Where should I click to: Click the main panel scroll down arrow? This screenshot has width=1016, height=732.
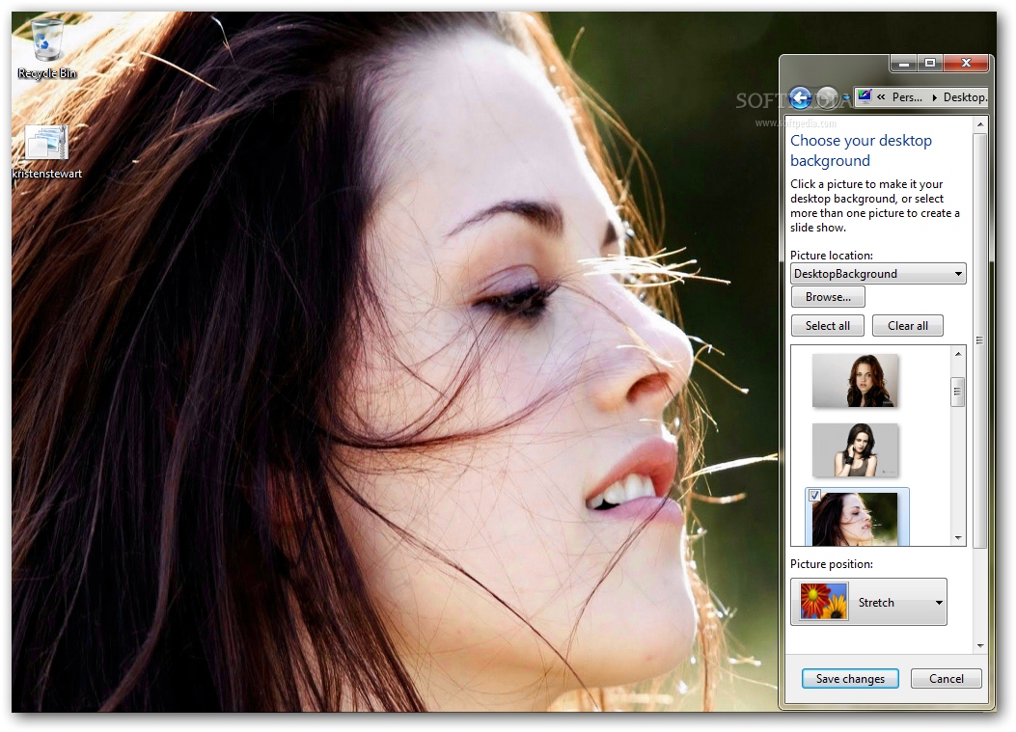(979, 646)
